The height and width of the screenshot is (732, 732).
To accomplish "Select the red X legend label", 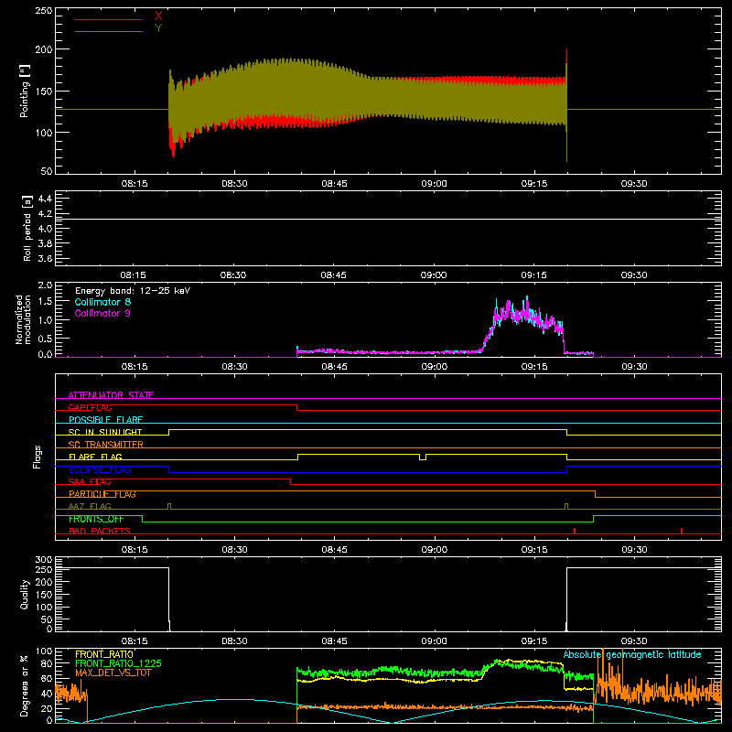I will (158, 16).
